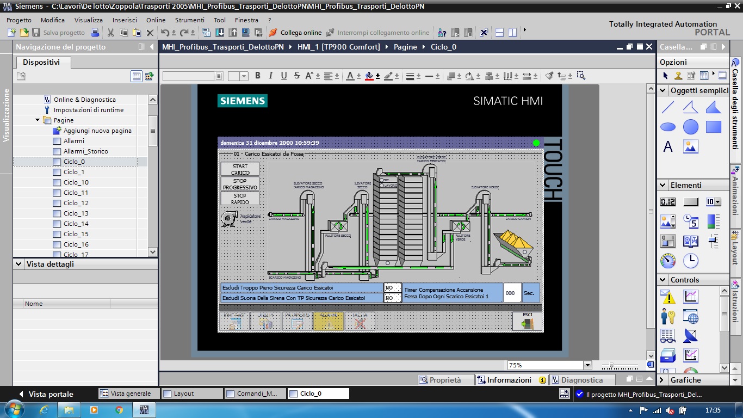Expand the Grafiche section
743x418 pixels.
pos(662,380)
